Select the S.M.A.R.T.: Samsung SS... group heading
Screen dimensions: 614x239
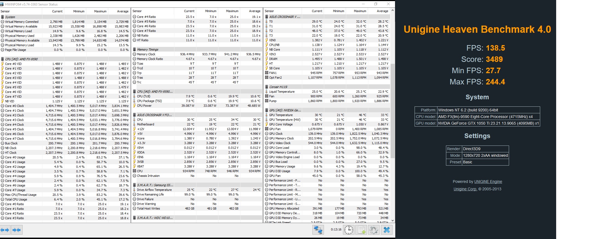pos(197,185)
